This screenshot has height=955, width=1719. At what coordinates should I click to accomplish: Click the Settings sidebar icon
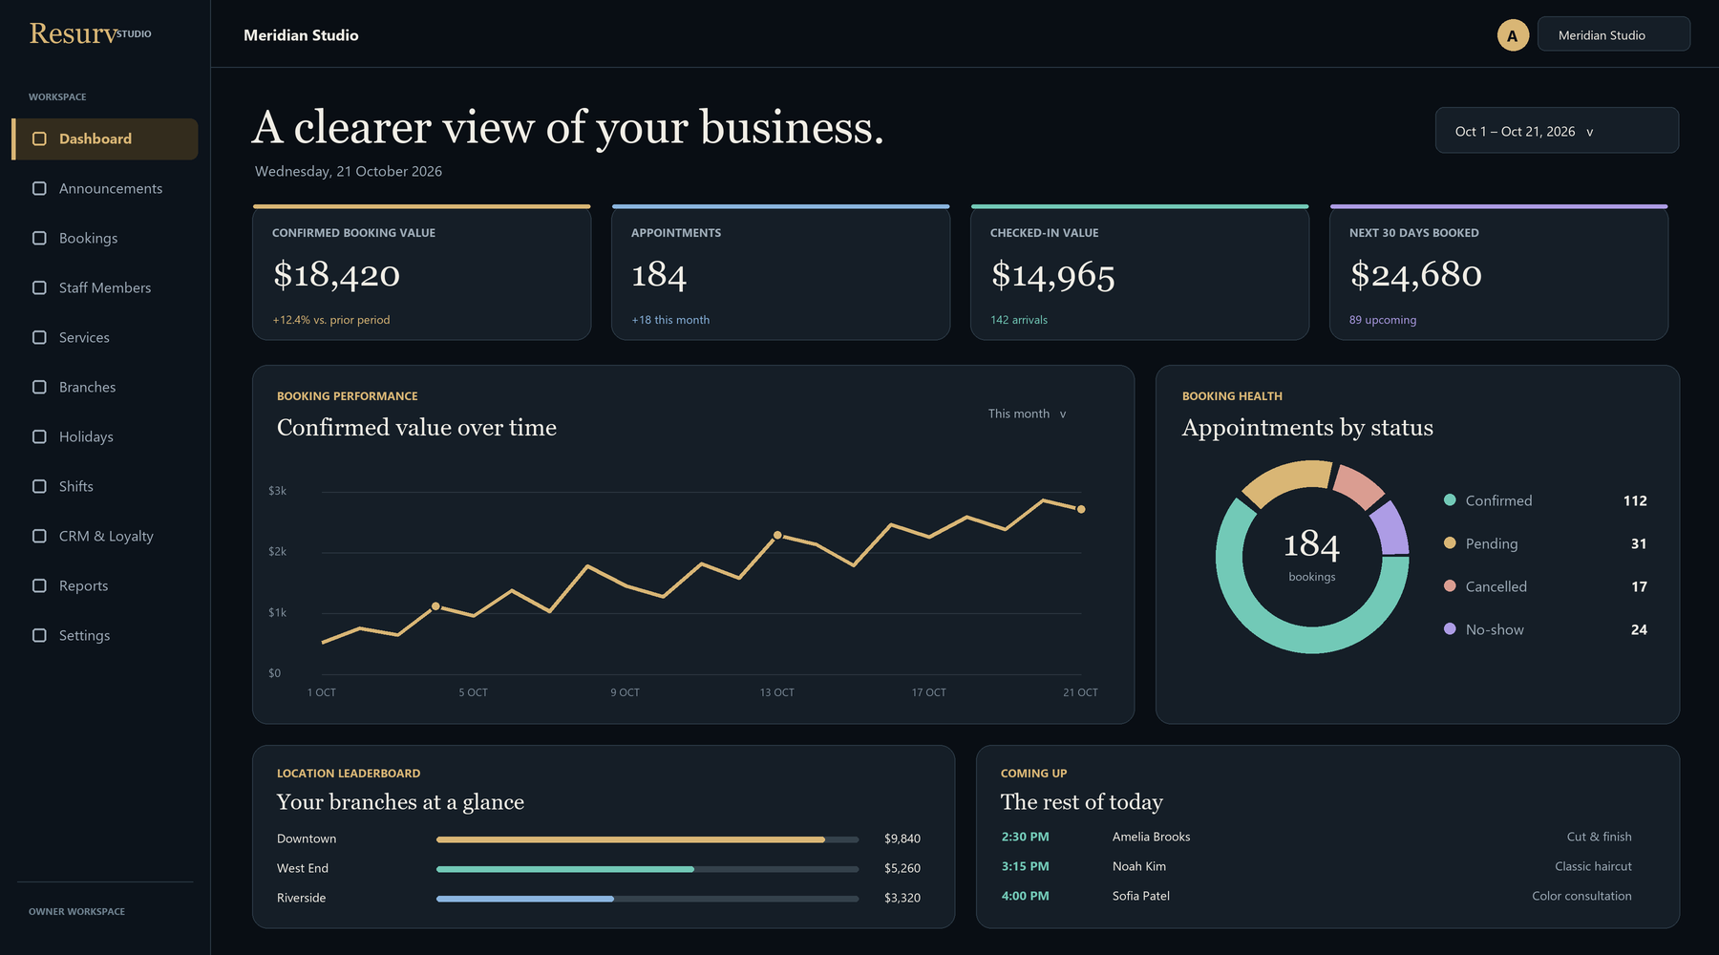click(39, 635)
